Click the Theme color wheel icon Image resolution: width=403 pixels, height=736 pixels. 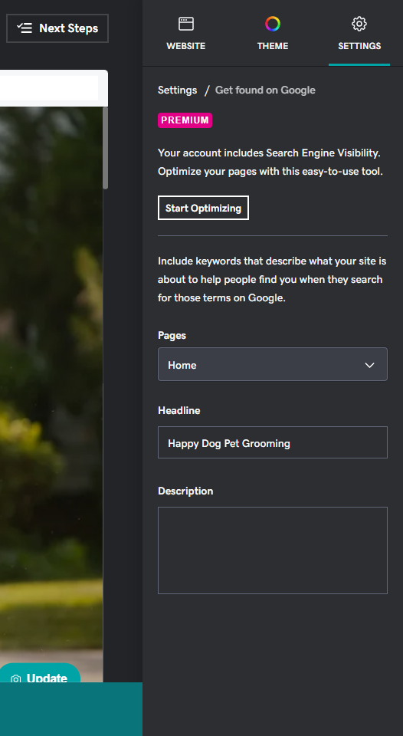pyautogui.click(x=273, y=24)
